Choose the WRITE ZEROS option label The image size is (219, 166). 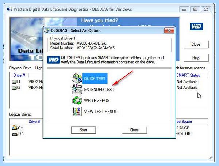(97, 101)
